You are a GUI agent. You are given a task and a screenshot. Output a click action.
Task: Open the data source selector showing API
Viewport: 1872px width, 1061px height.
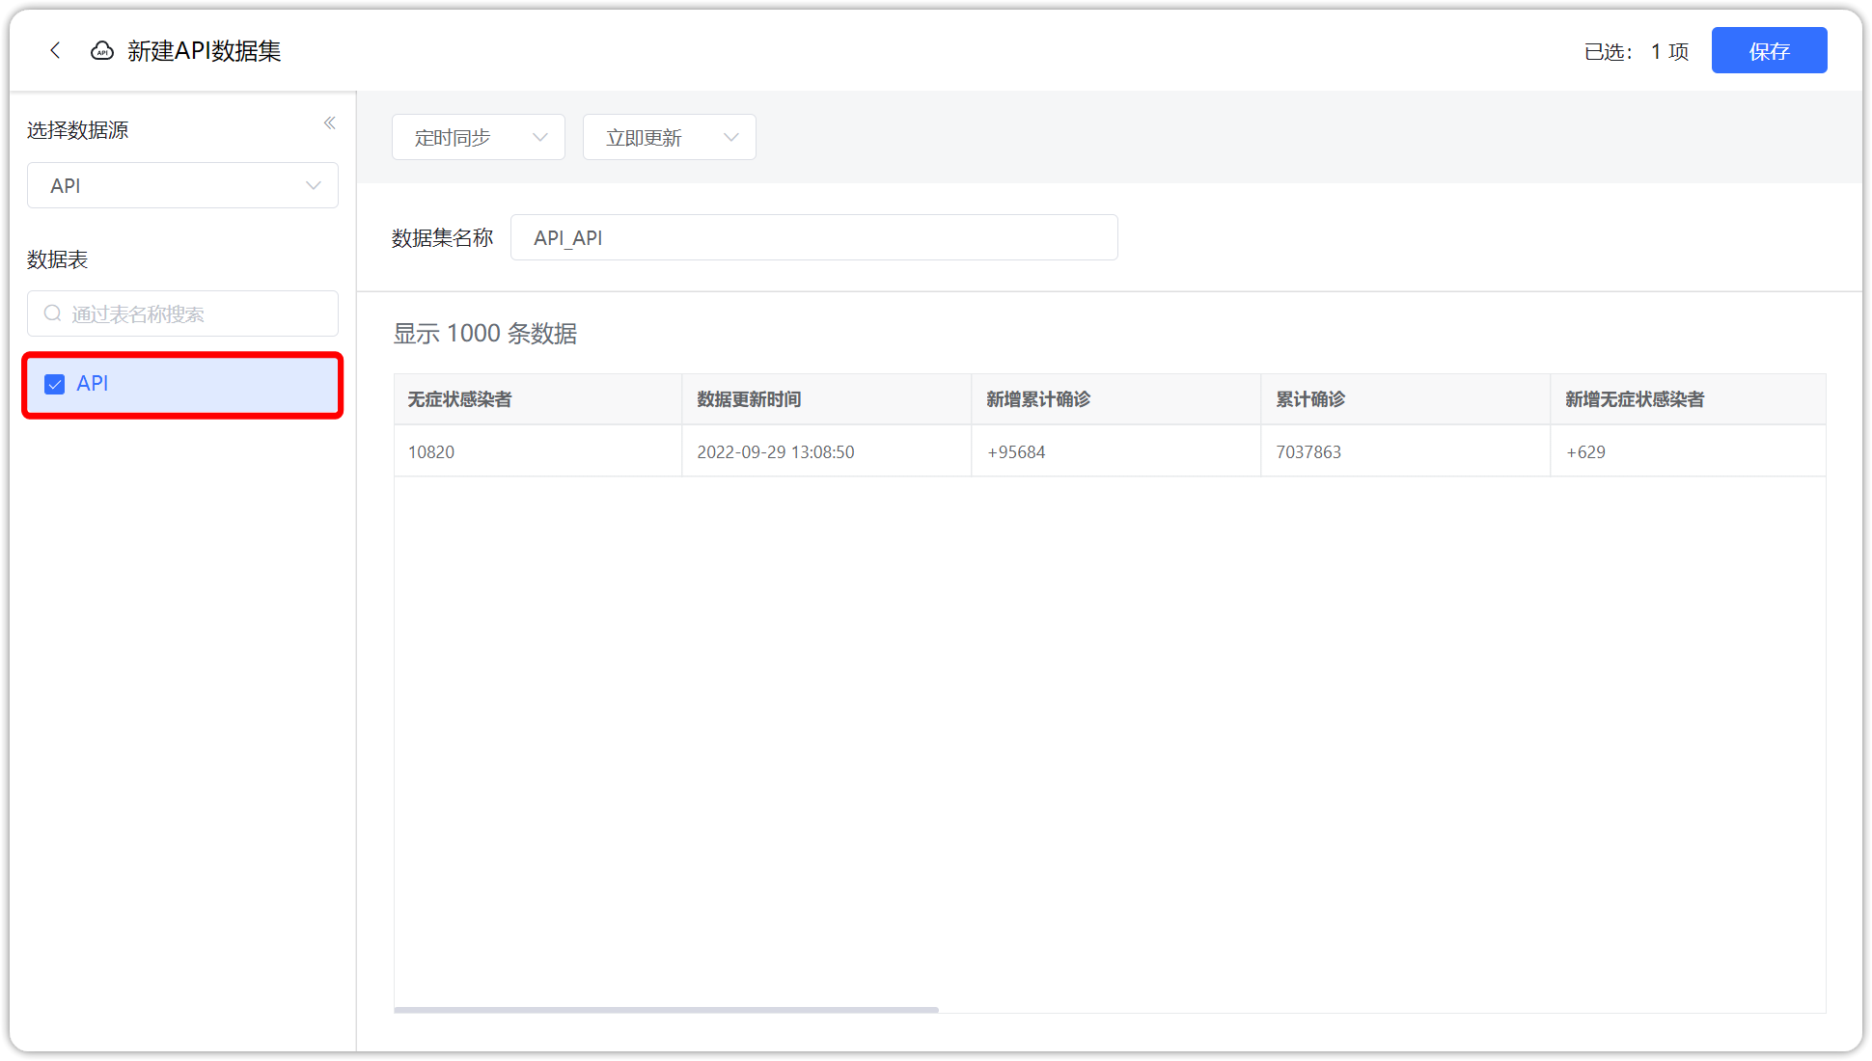point(182,185)
